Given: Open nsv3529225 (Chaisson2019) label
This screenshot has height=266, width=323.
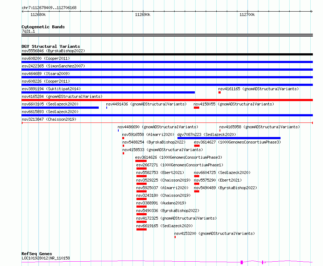Looking at the screenshot, I should [163, 180].
